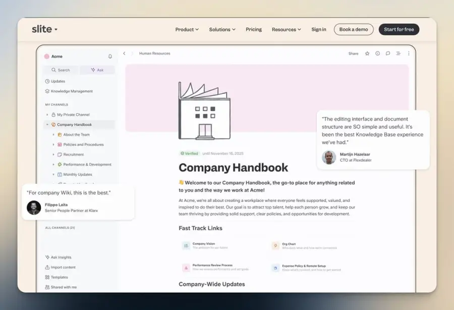Click the Share button
454x310 pixels.
point(353,54)
